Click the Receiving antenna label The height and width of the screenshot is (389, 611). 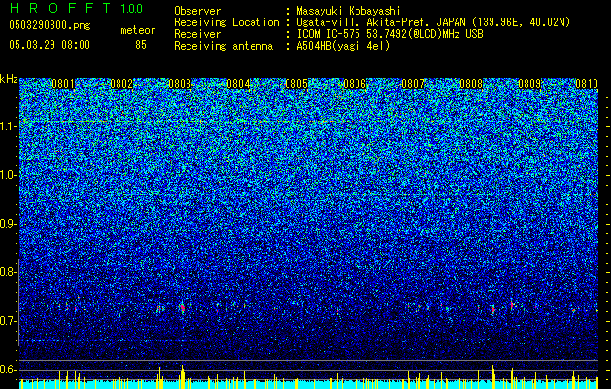tap(223, 46)
